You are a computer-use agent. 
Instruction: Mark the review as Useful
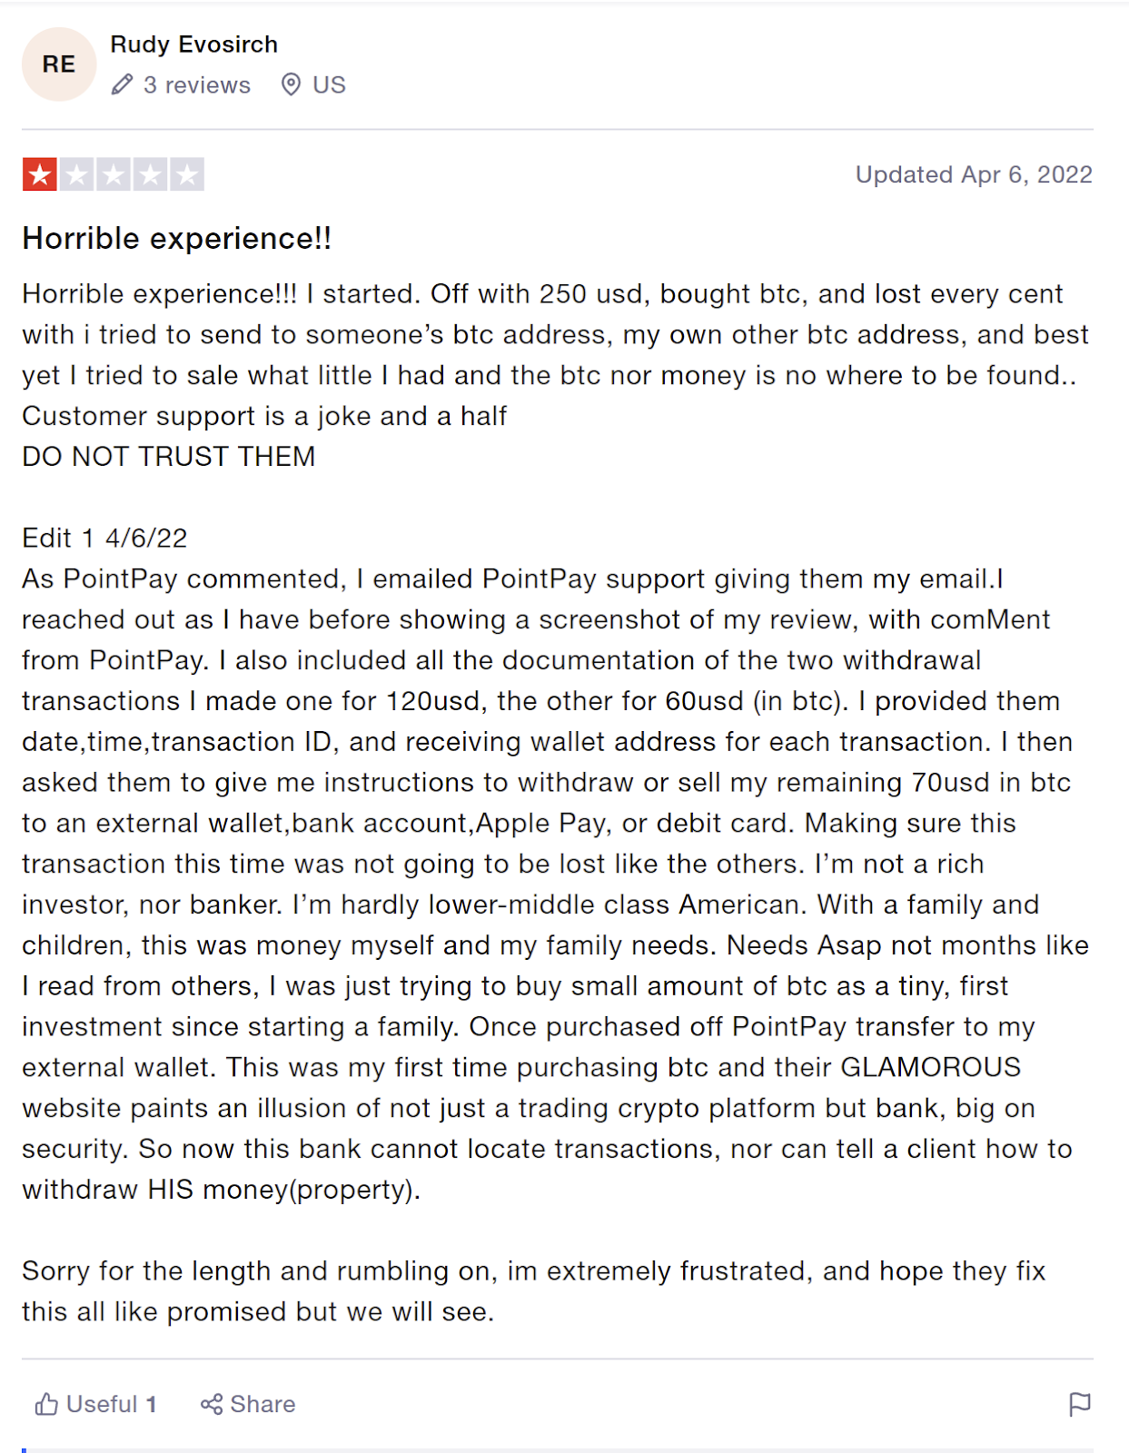pyautogui.click(x=95, y=1405)
